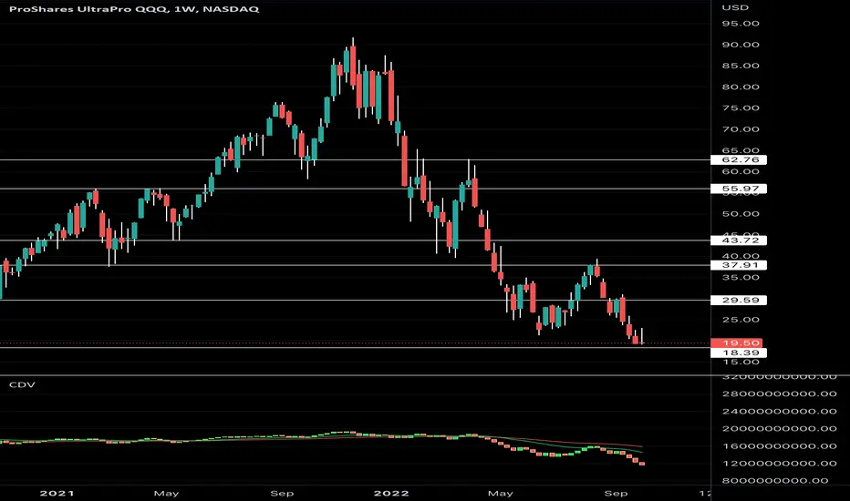The image size is (850, 501).
Task: Select the 2021 marker on time axis
Action: (x=57, y=494)
